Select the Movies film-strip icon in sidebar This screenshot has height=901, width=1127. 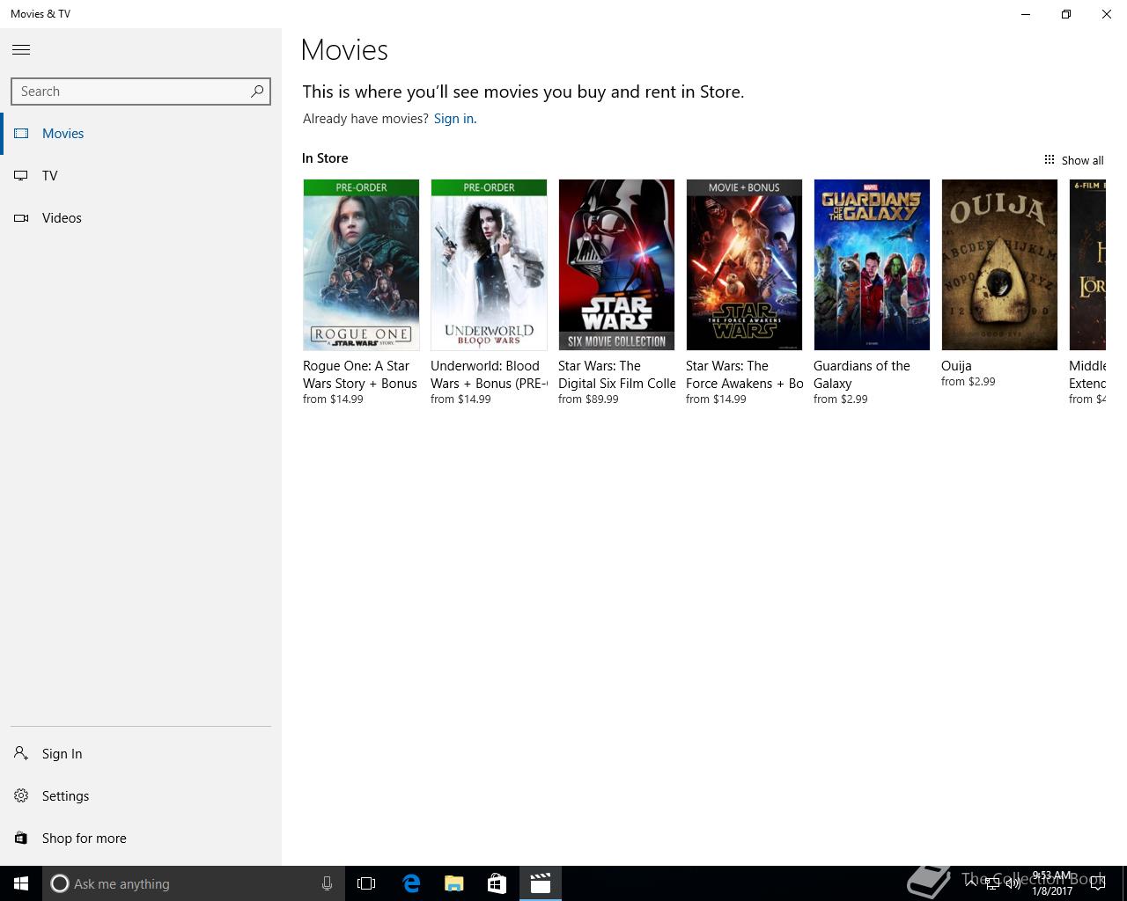tap(21, 134)
